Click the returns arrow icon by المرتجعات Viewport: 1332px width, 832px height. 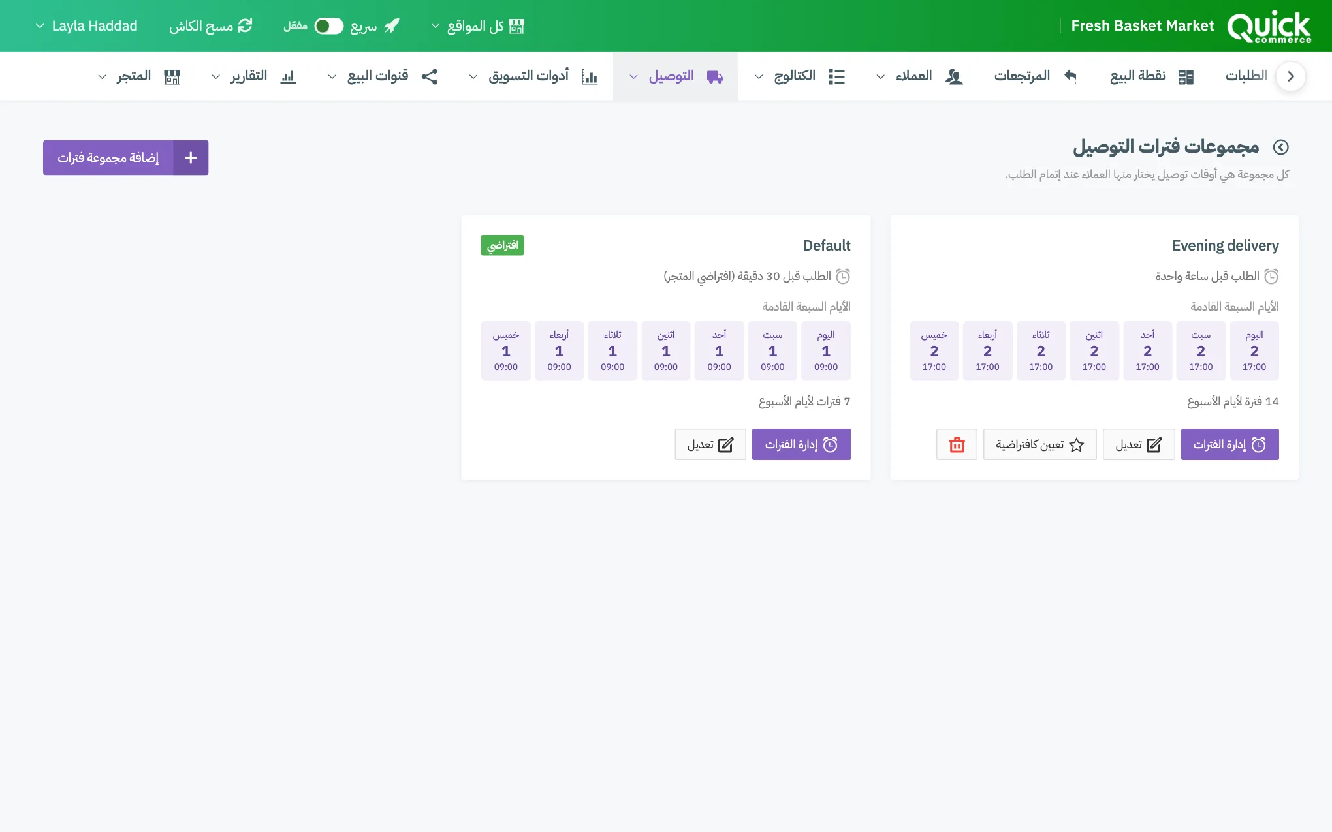(1070, 76)
